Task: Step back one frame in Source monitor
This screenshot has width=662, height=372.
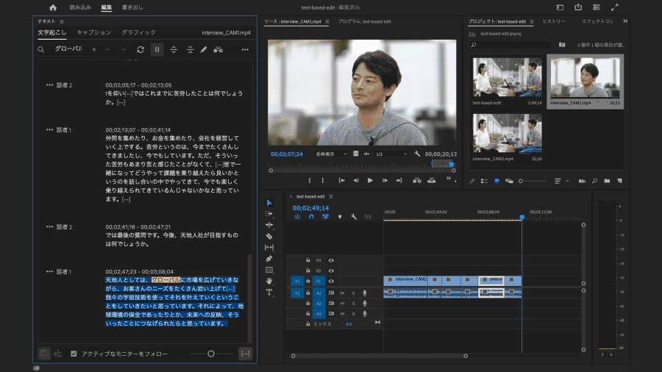Action: pos(356,181)
